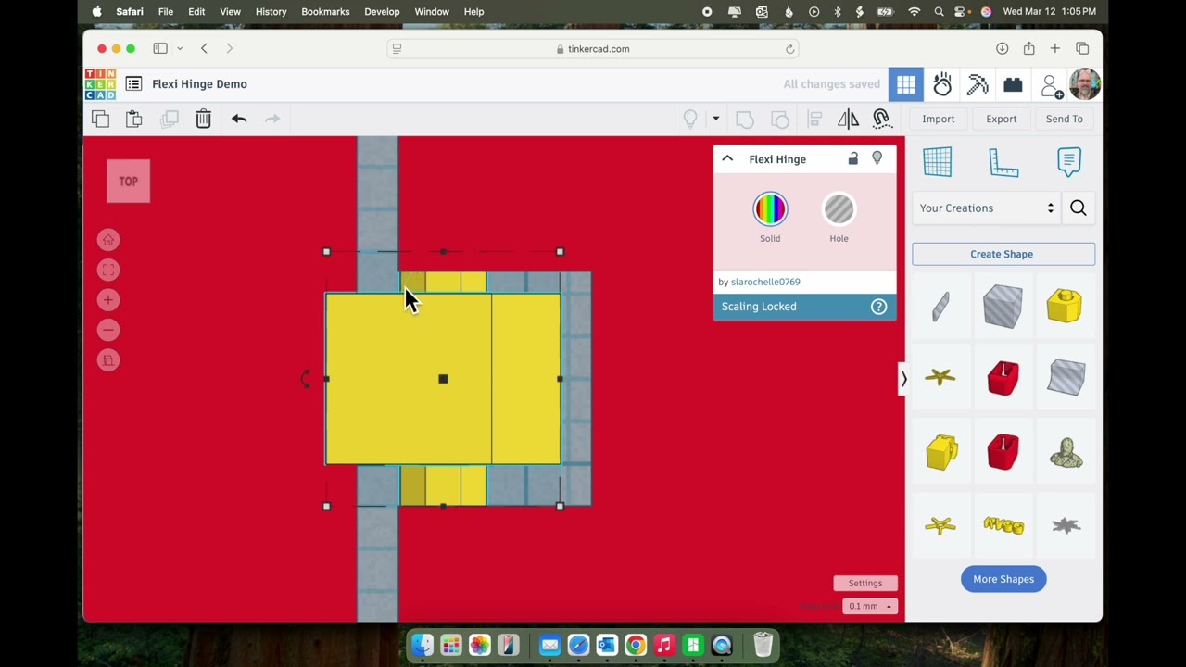Open the History menu
Screen dimensions: 1186x667
pyautogui.click(x=271, y=11)
